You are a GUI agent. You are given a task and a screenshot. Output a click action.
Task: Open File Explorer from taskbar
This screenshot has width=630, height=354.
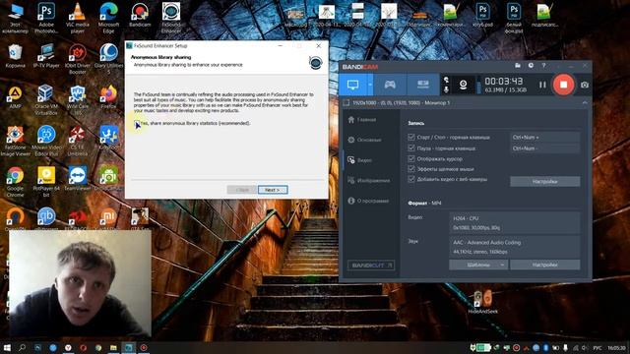click(114, 347)
